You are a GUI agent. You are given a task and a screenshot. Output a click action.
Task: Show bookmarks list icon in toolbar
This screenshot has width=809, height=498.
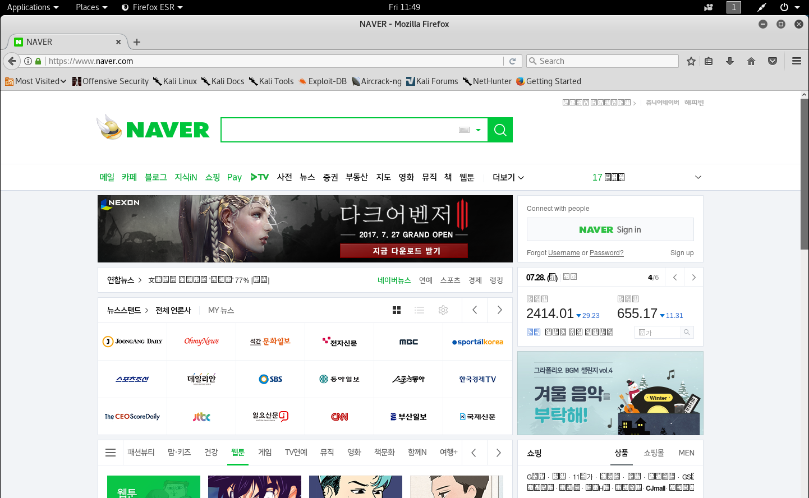point(709,61)
